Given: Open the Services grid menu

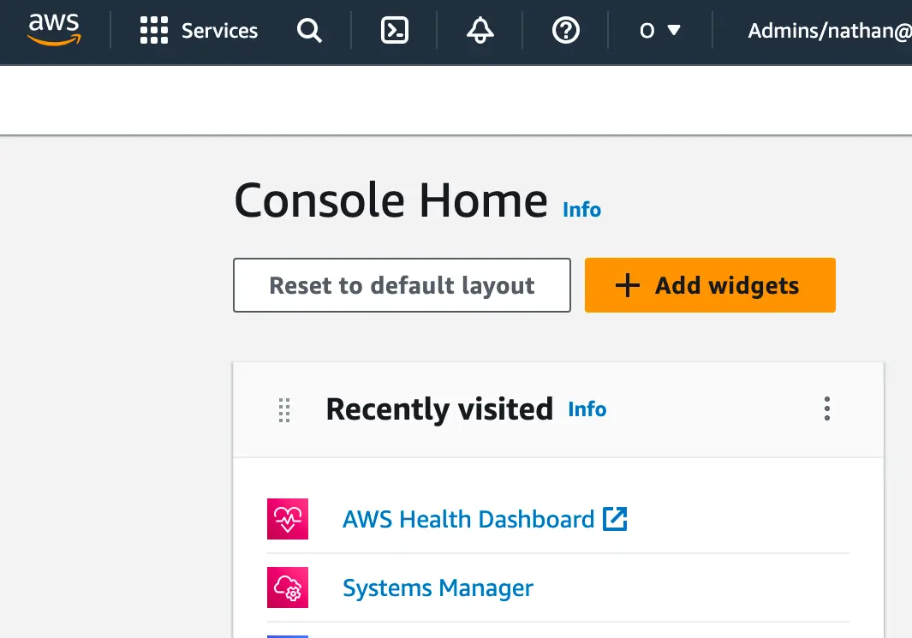Looking at the screenshot, I should click(x=154, y=32).
